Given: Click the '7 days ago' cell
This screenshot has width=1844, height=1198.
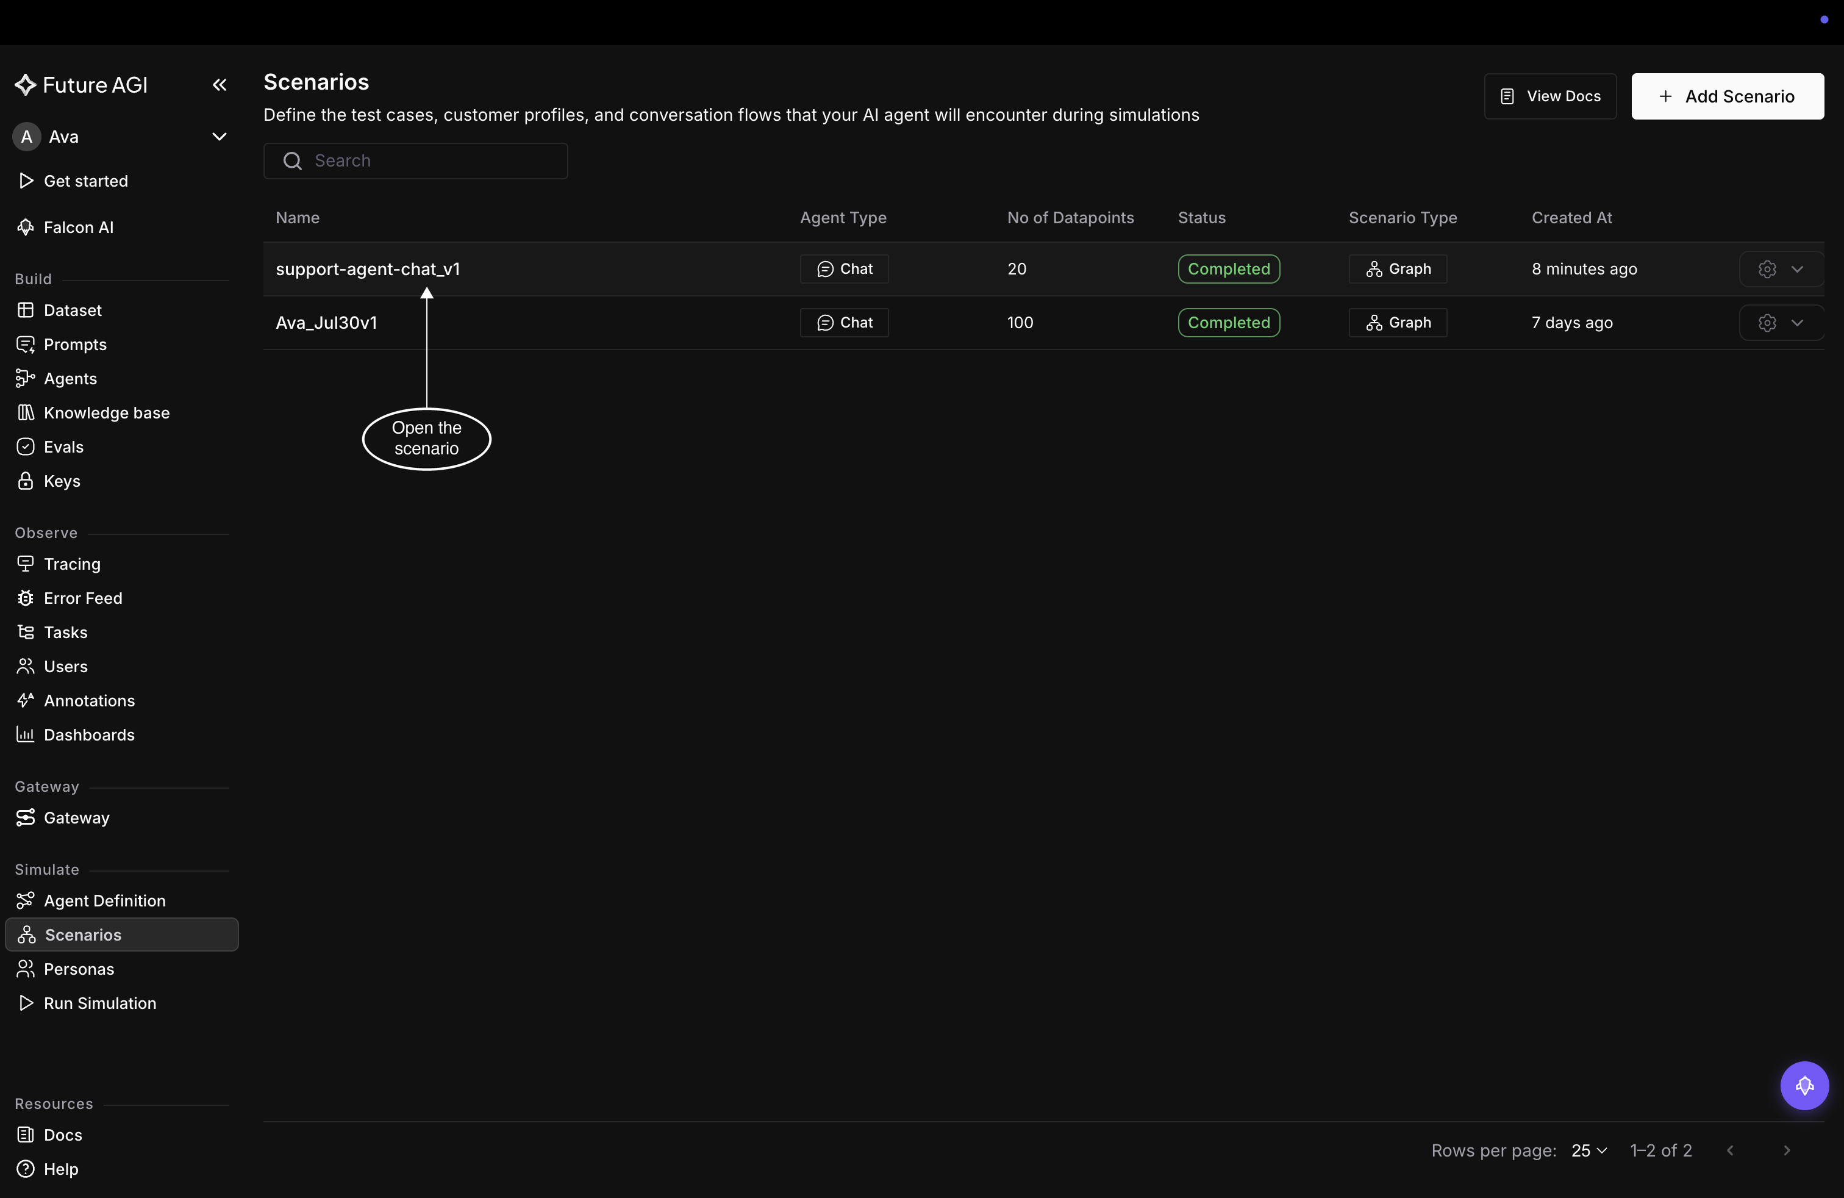Looking at the screenshot, I should pyautogui.click(x=1571, y=322).
